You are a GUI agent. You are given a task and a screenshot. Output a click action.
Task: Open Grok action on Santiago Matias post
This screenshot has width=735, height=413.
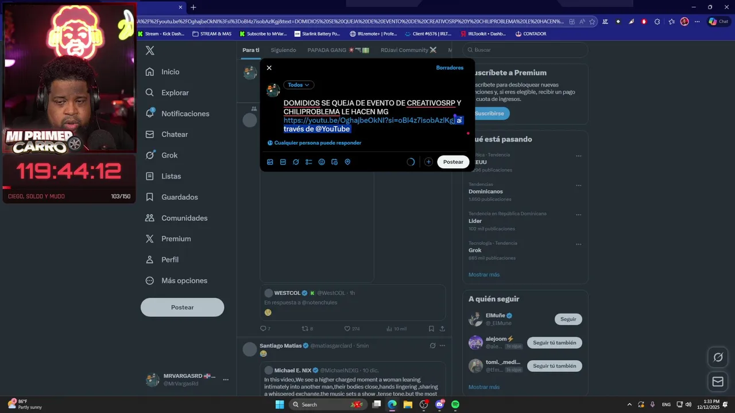click(432, 346)
